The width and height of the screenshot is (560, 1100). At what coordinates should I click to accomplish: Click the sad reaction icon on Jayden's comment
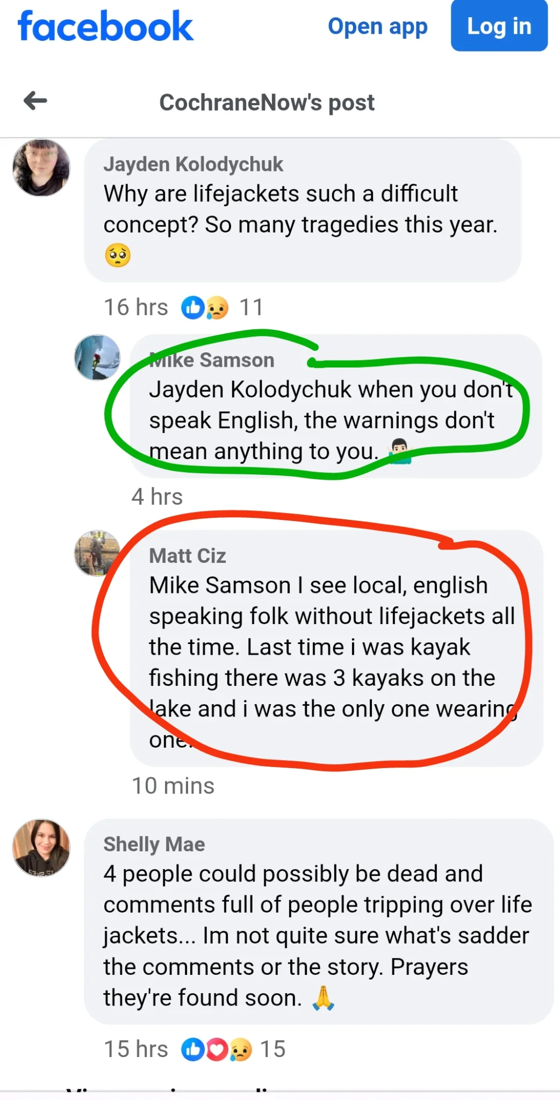pyautogui.click(x=217, y=308)
